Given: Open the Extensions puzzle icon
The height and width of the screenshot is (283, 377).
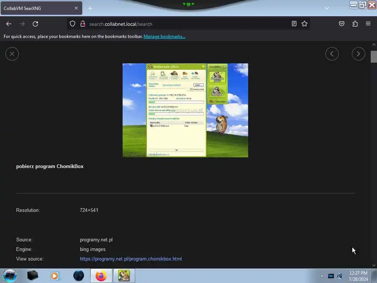Looking at the screenshot, I should (x=355, y=24).
